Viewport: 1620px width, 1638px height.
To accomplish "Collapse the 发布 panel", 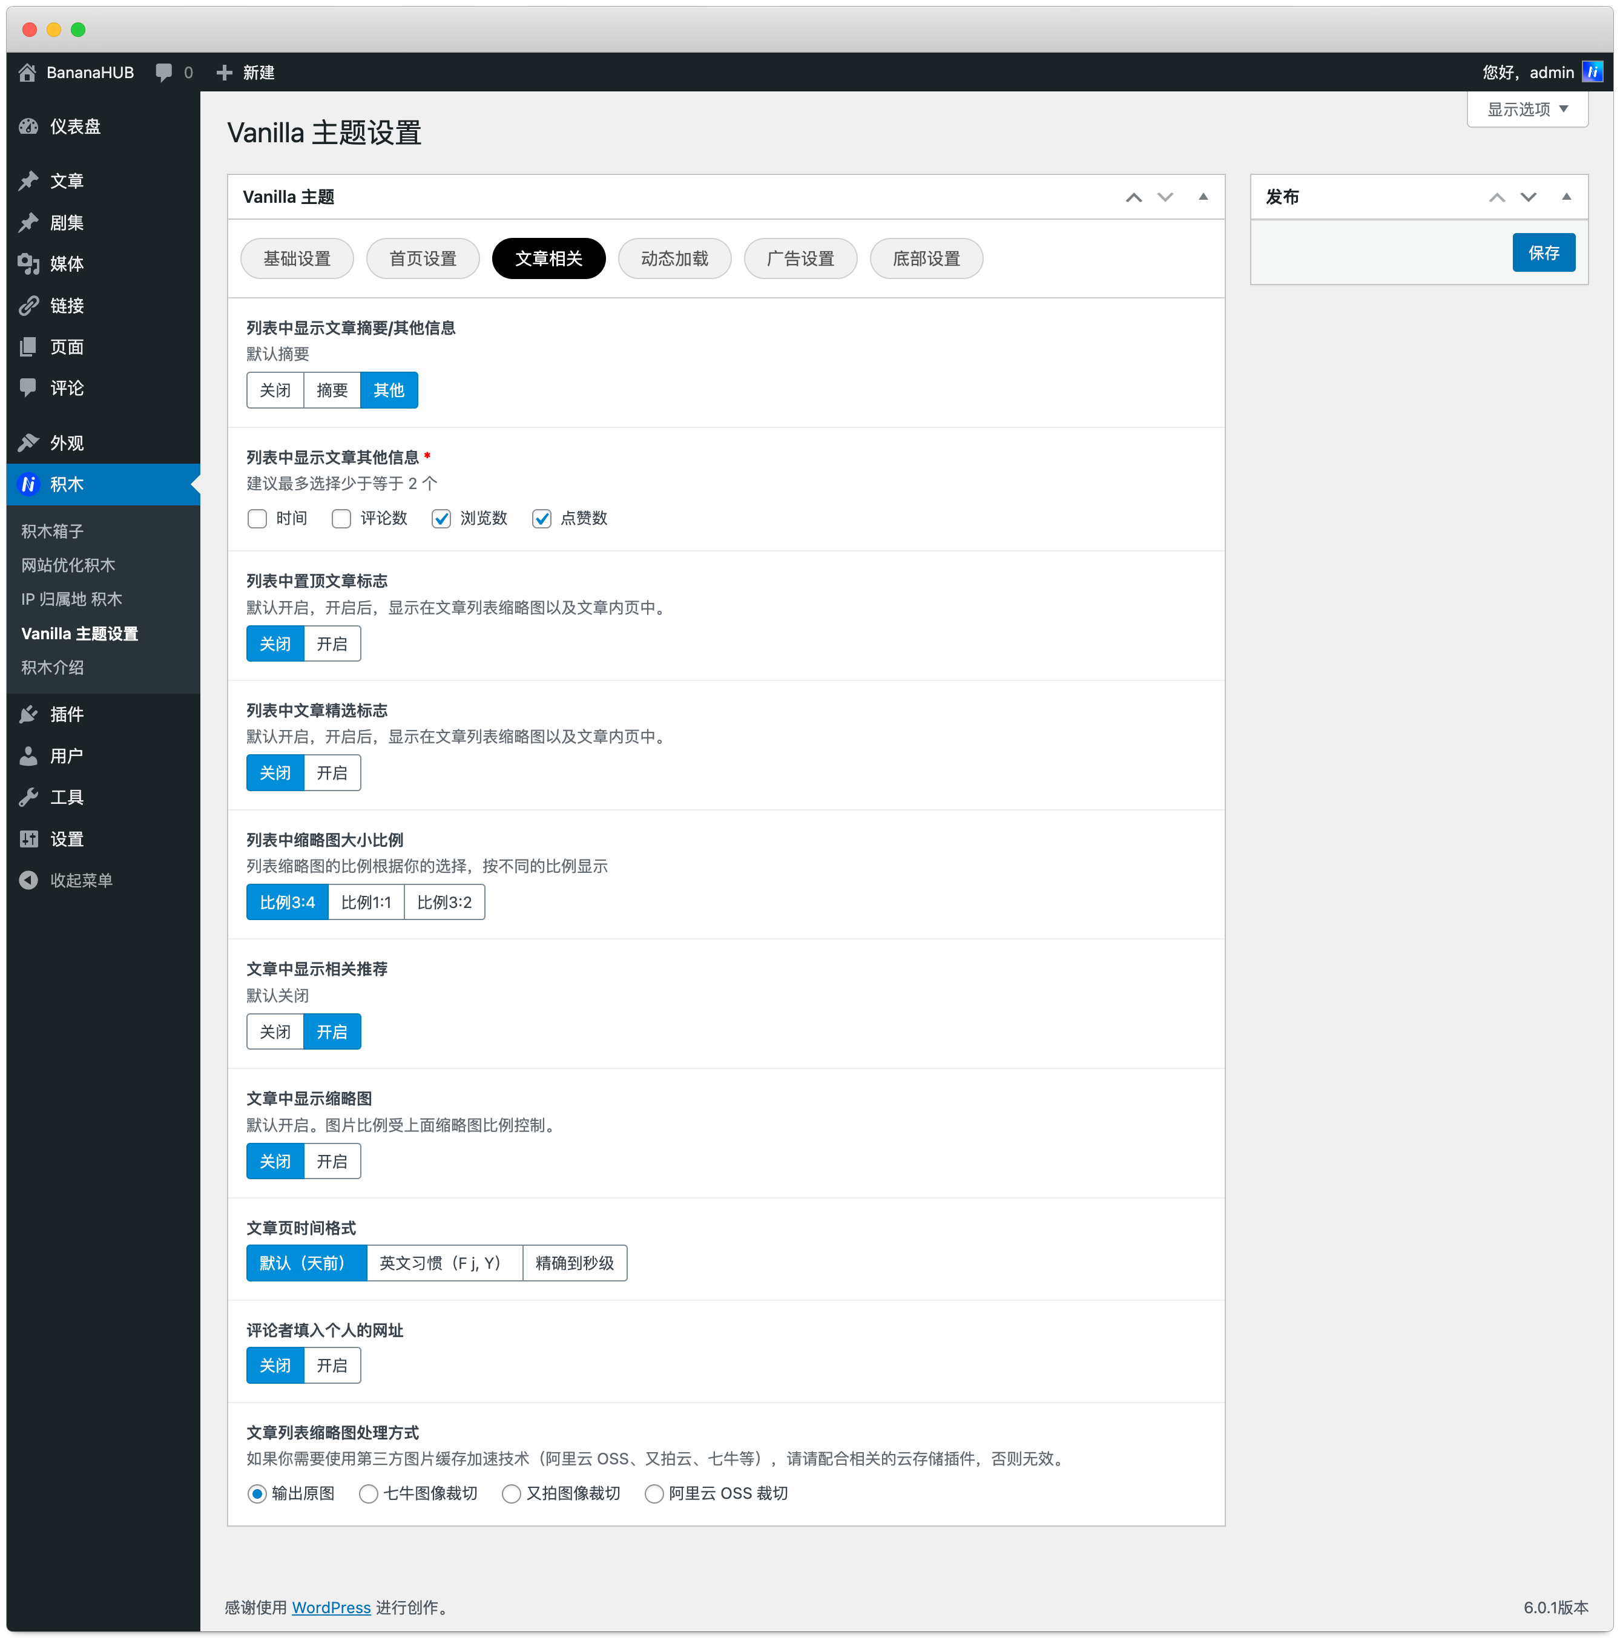I will (x=1567, y=197).
